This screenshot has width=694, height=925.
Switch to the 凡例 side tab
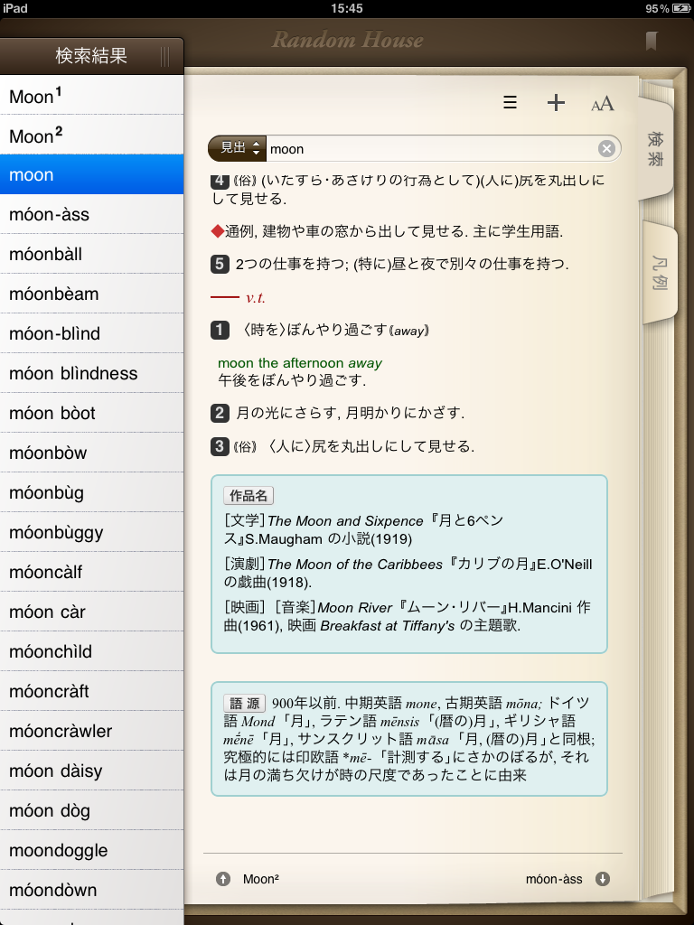pyautogui.click(x=659, y=272)
